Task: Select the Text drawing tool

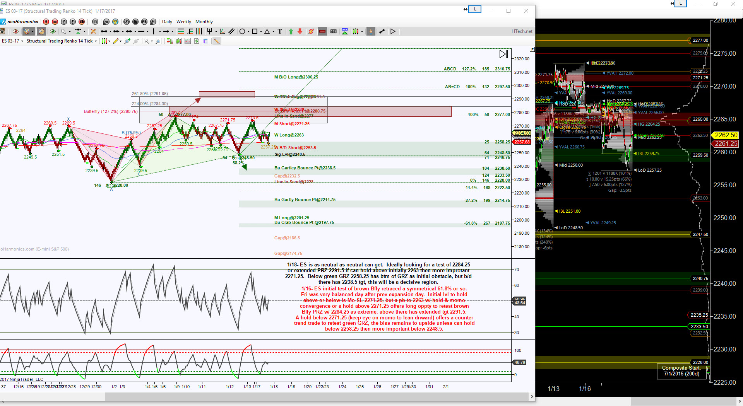Action: click(x=280, y=32)
